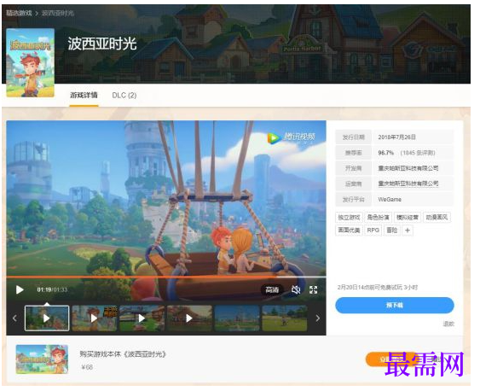Select the 角色扮演 tag
Image resolution: width=480 pixels, height=391 pixels.
[378, 217]
